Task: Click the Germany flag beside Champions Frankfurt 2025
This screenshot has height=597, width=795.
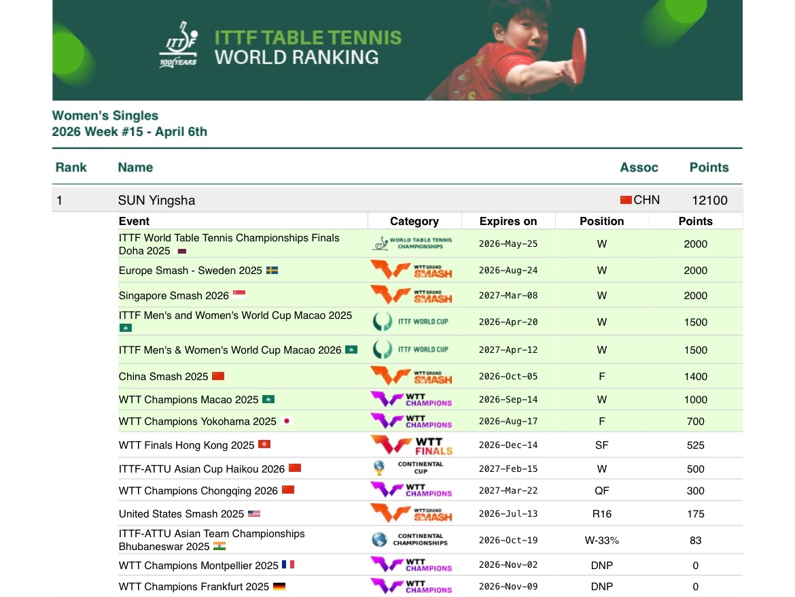Action: (279, 586)
